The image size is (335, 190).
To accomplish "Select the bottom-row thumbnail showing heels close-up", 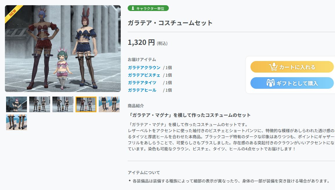I will [x=17, y=122].
